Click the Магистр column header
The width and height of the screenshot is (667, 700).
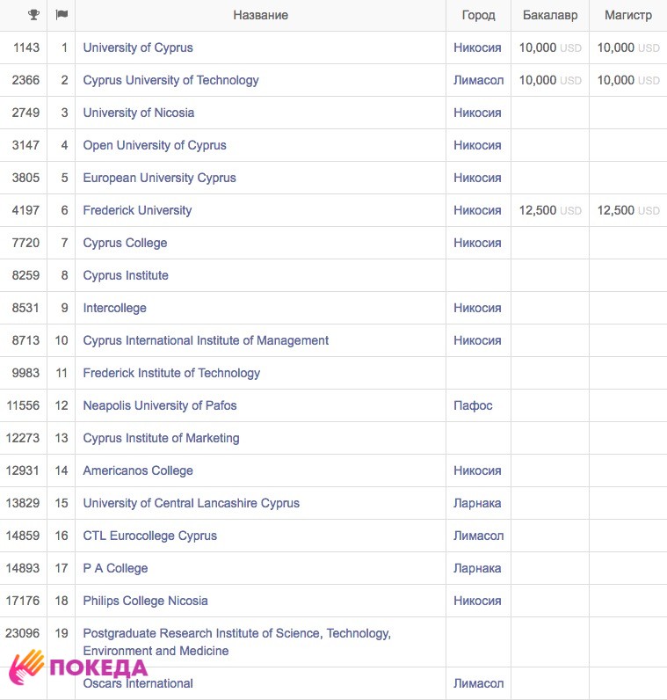pyautogui.click(x=627, y=15)
